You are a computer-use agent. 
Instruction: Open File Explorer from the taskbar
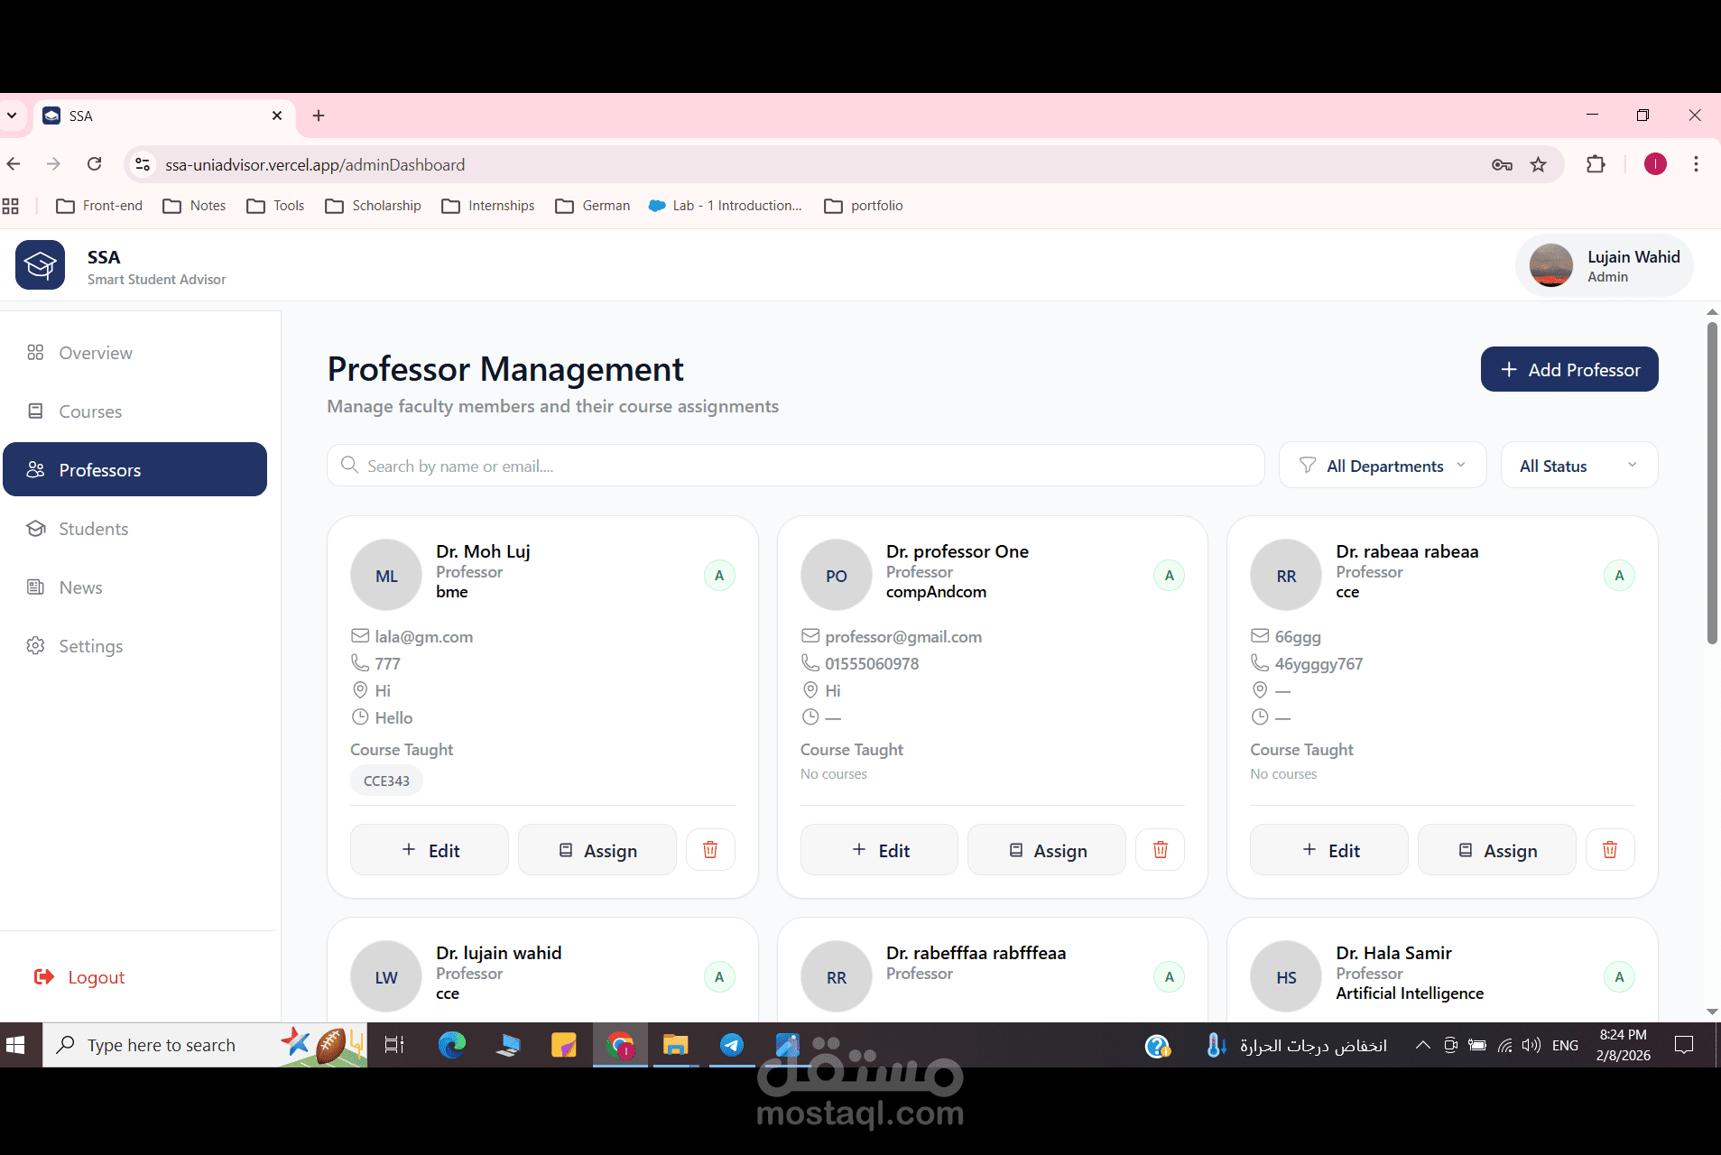coord(675,1045)
